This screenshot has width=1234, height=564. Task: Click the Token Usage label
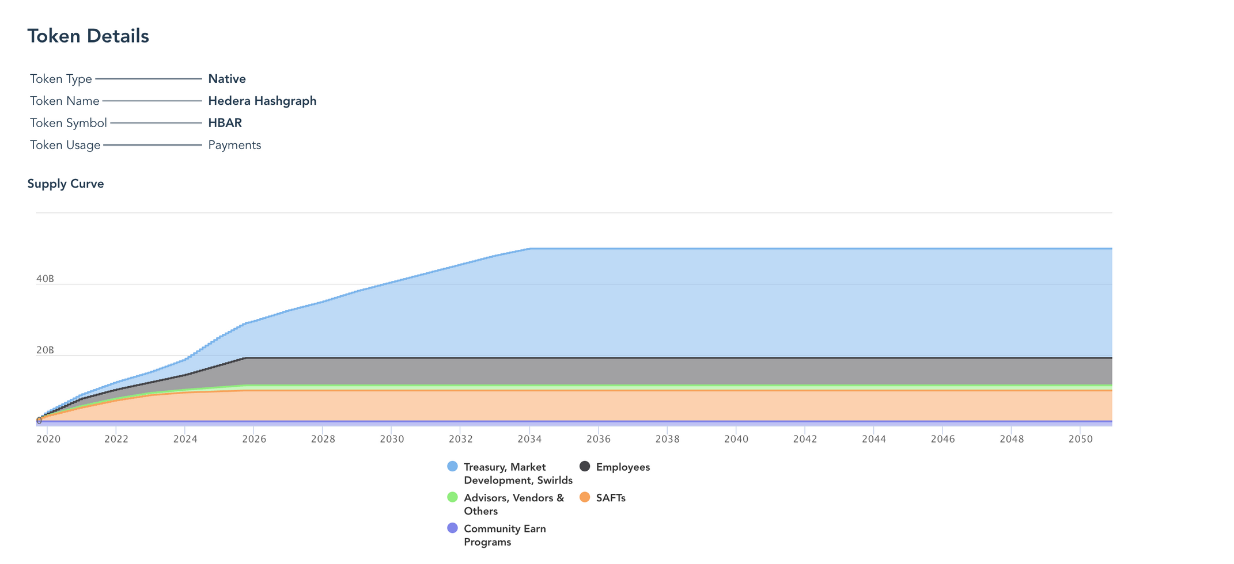click(x=65, y=145)
